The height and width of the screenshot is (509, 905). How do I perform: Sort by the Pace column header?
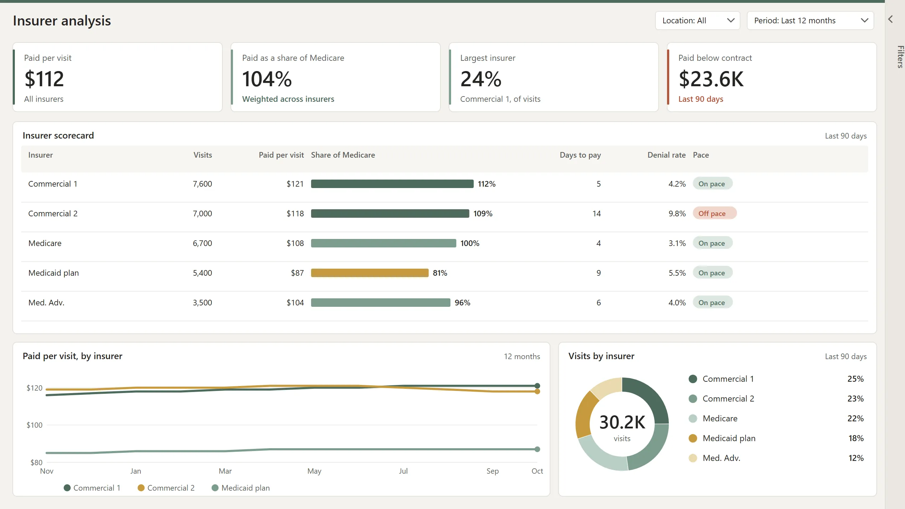pos(701,155)
